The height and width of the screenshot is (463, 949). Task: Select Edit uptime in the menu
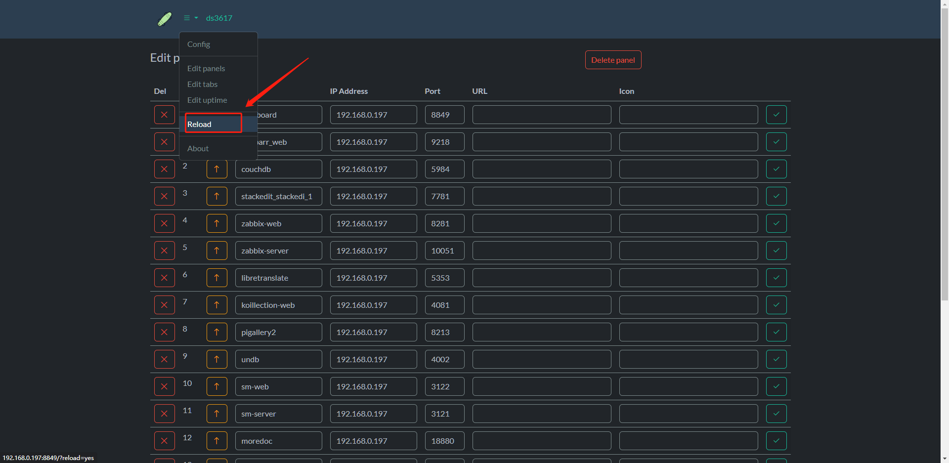pos(218,100)
